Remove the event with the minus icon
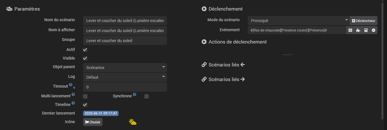This screenshot has width=387, height=130. (x=374, y=30)
